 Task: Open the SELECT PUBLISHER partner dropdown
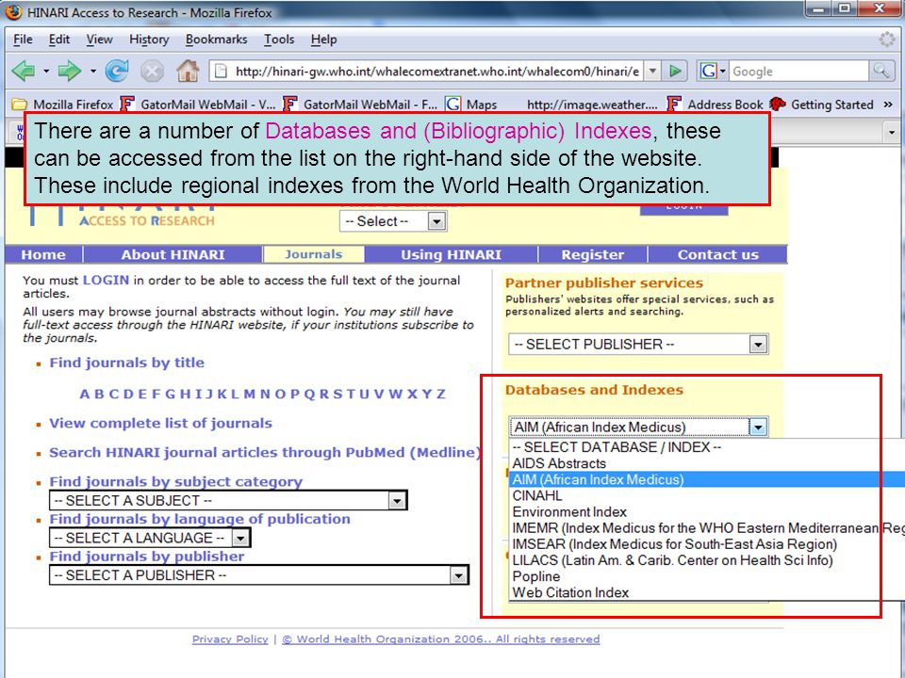coord(638,345)
